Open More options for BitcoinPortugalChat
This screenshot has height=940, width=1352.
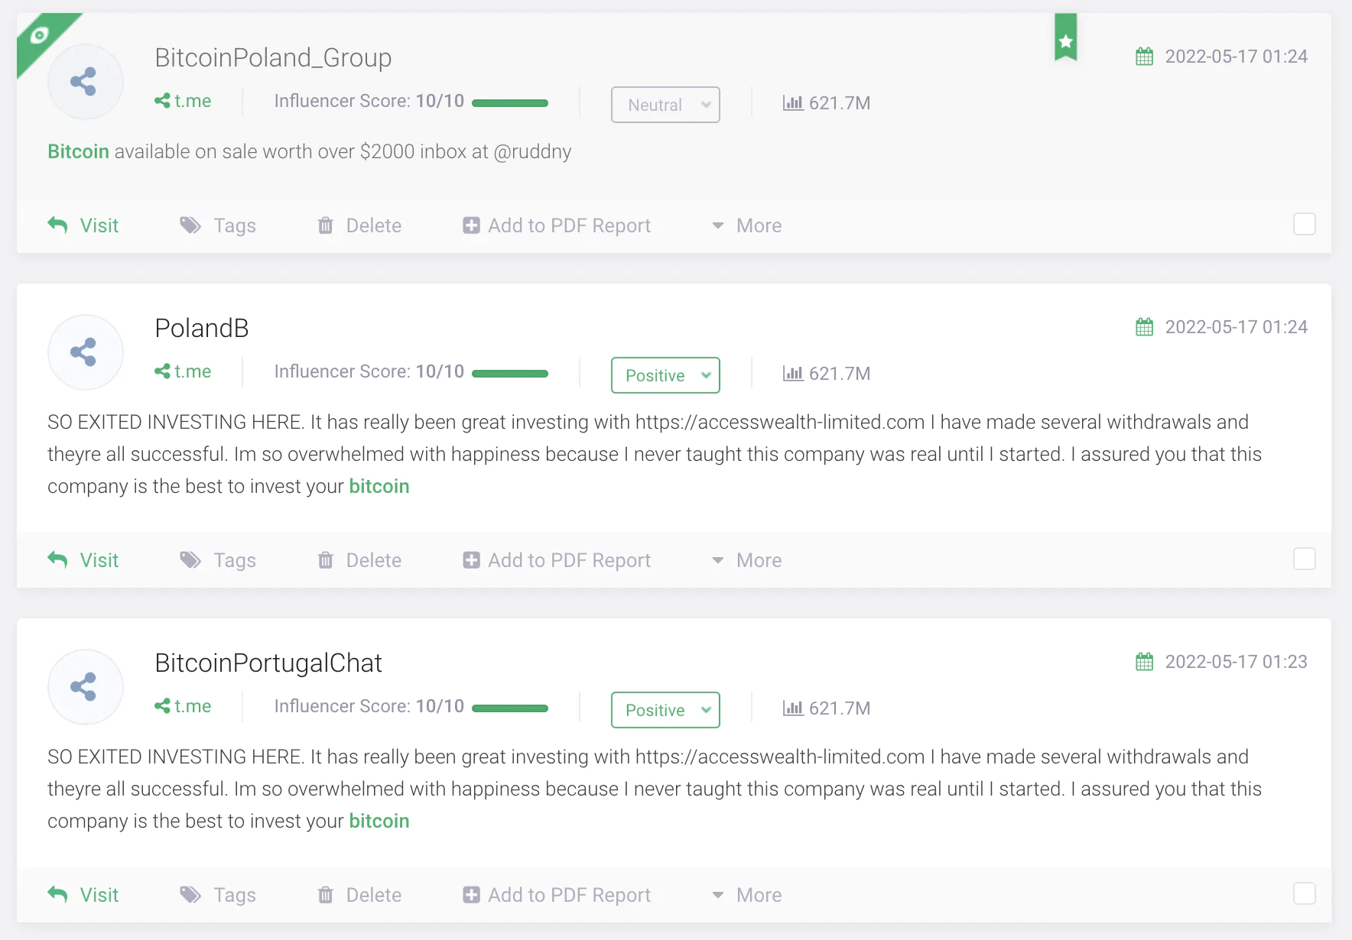click(x=745, y=895)
